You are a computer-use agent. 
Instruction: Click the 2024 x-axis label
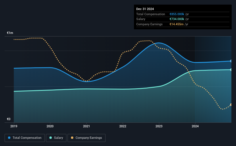click(x=195, y=126)
